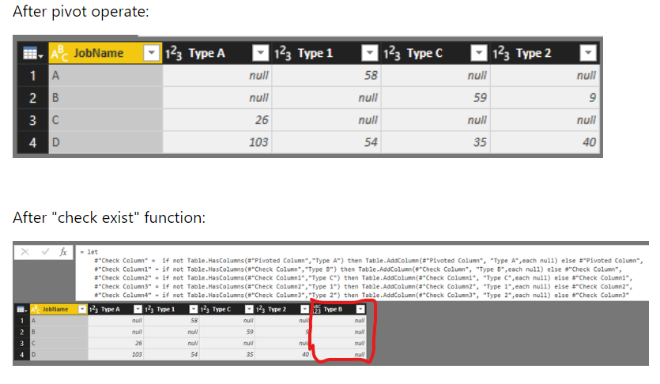Select row number 1 in after-pivot table
This screenshot has height=384, width=660.
pyautogui.click(x=32, y=76)
